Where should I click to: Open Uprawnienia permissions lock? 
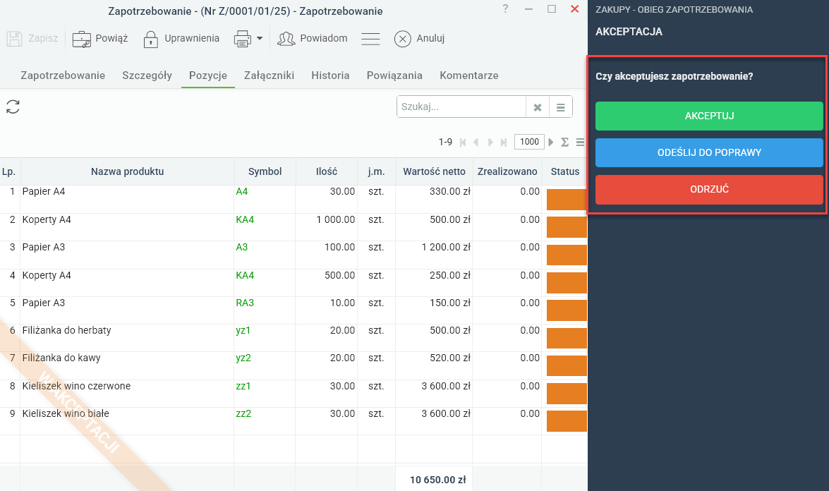(181, 39)
